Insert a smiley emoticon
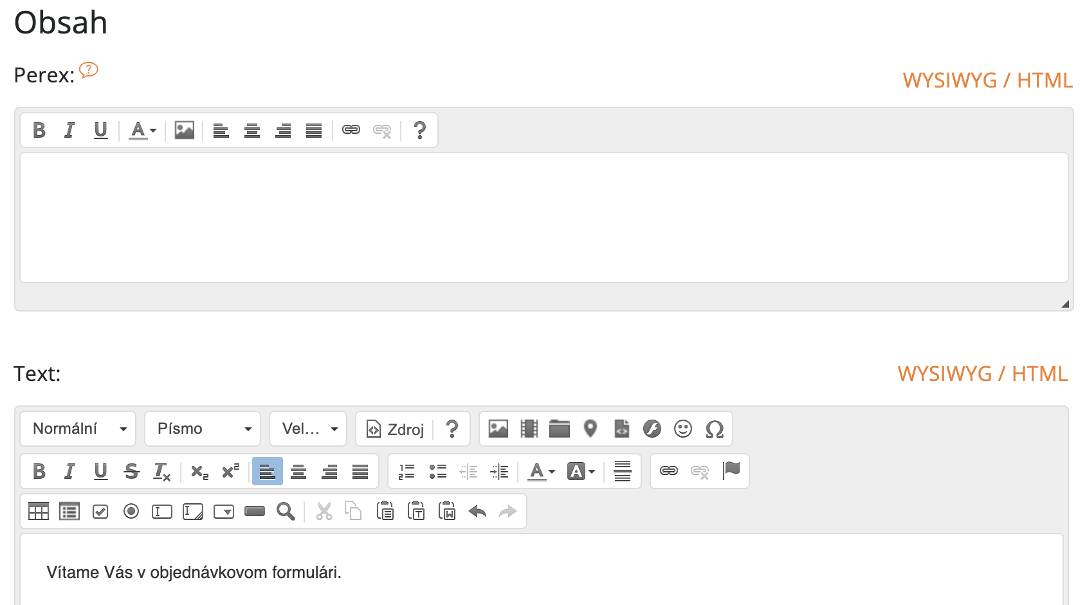 683,429
